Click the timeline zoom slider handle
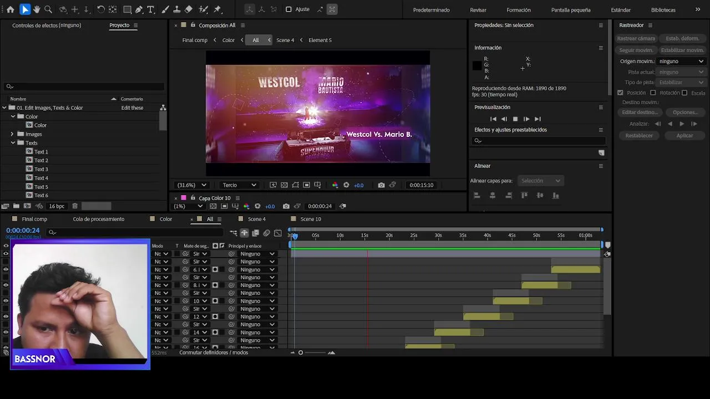The image size is (710, 399). 301,353
